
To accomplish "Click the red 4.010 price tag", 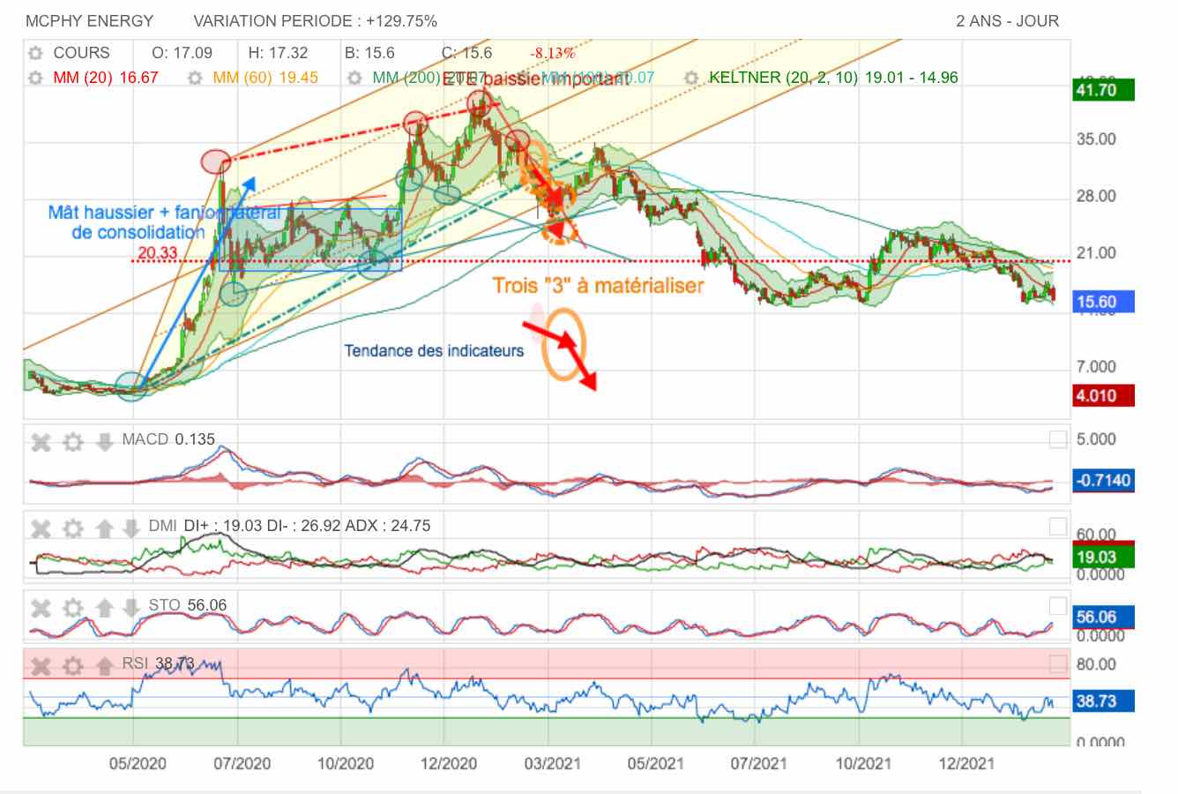I will (x=1103, y=395).
